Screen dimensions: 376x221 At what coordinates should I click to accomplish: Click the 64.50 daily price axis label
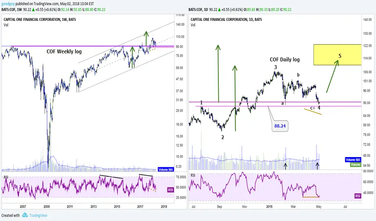367,165
